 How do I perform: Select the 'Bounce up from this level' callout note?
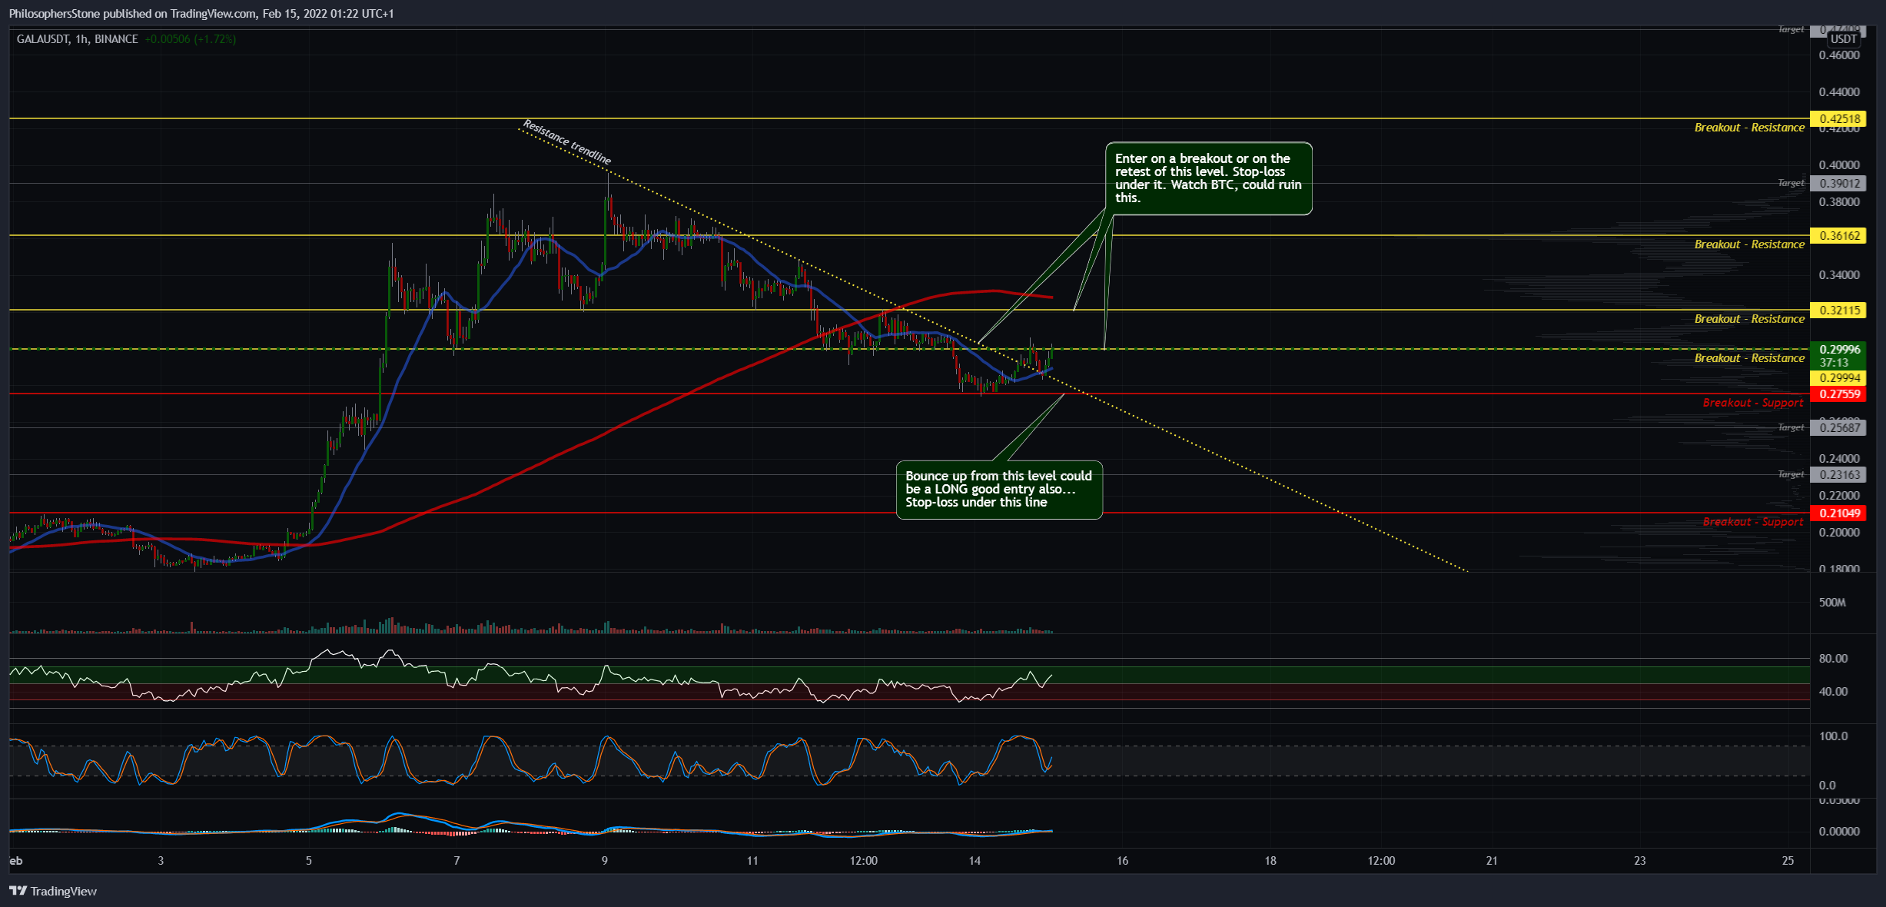[999, 490]
